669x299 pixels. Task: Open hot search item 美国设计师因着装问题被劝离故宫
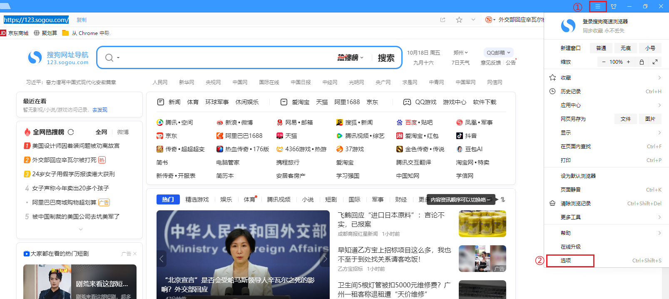point(76,146)
